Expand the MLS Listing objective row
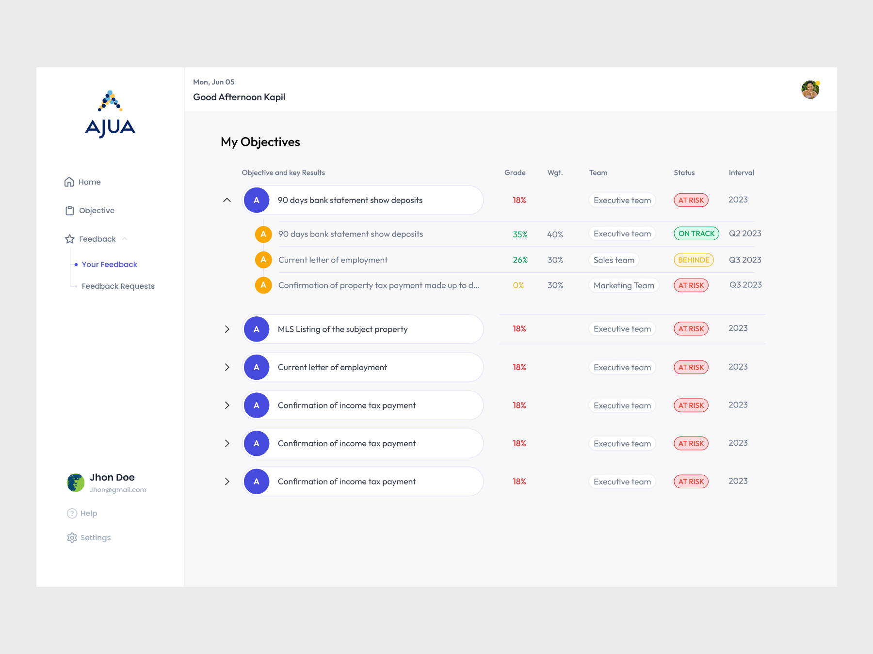This screenshot has width=873, height=654. [226, 329]
